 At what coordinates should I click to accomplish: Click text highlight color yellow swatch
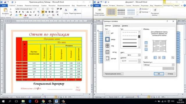pyautogui.click(x=21, y=15)
